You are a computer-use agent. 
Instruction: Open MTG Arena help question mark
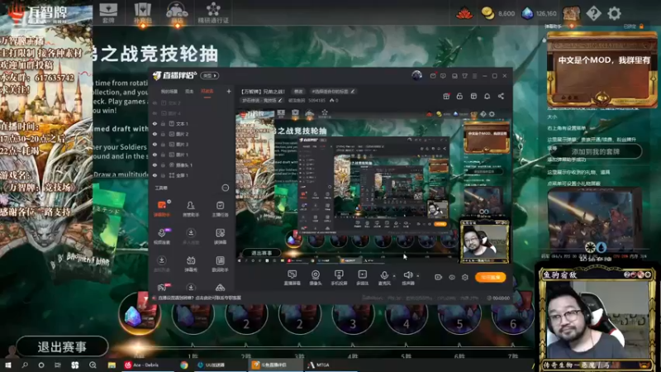coord(593,13)
